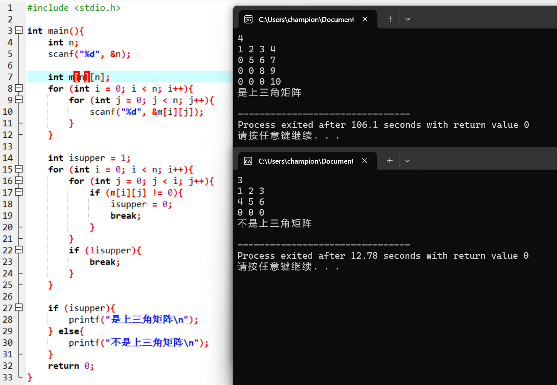
Task: Click 'int main(){' line
Action: click(56, 31)
